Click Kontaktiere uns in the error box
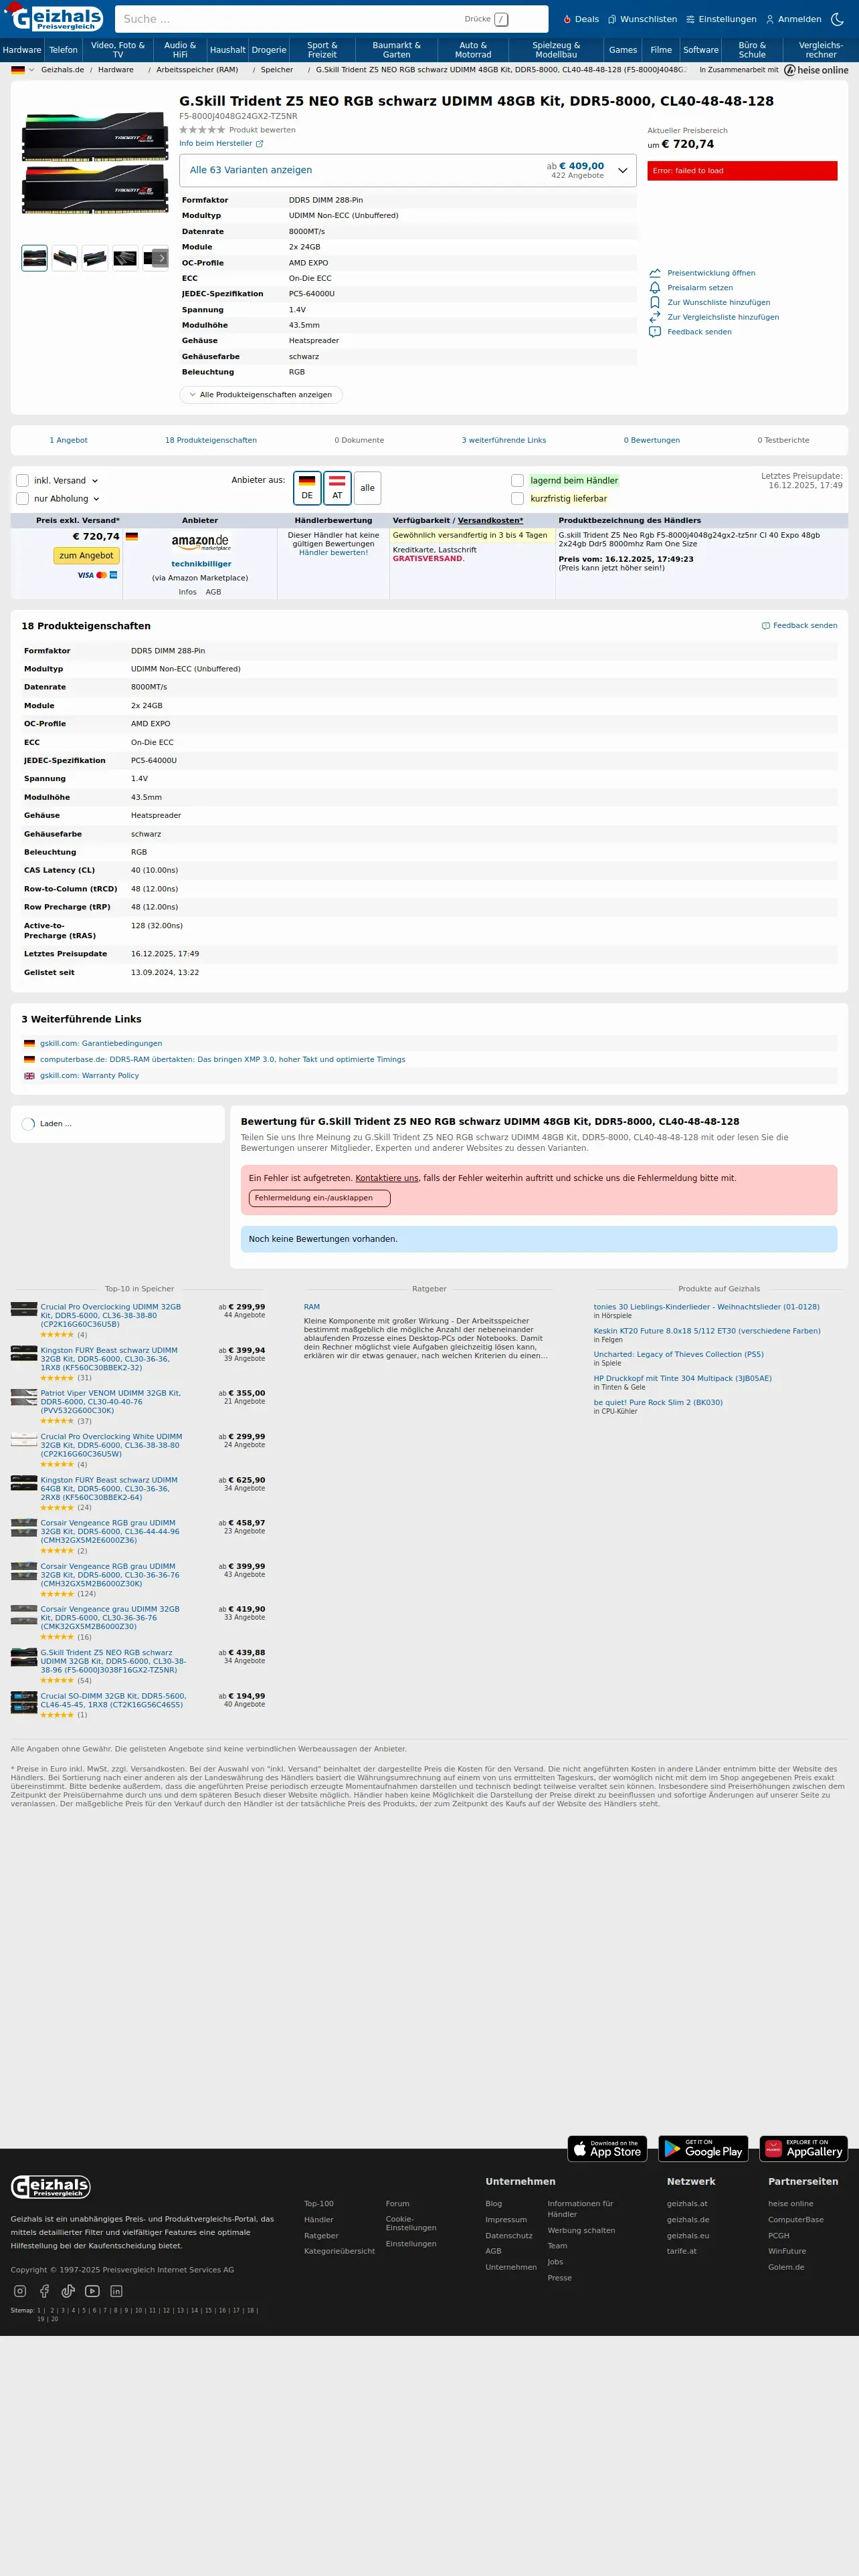The width and height of the screenshot is (859, 2576). point(387,1178)
